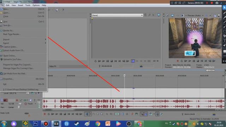This screenshot has width=226, height=127.
Task: Stop the video preview playback
Action: tap(198, 61)
